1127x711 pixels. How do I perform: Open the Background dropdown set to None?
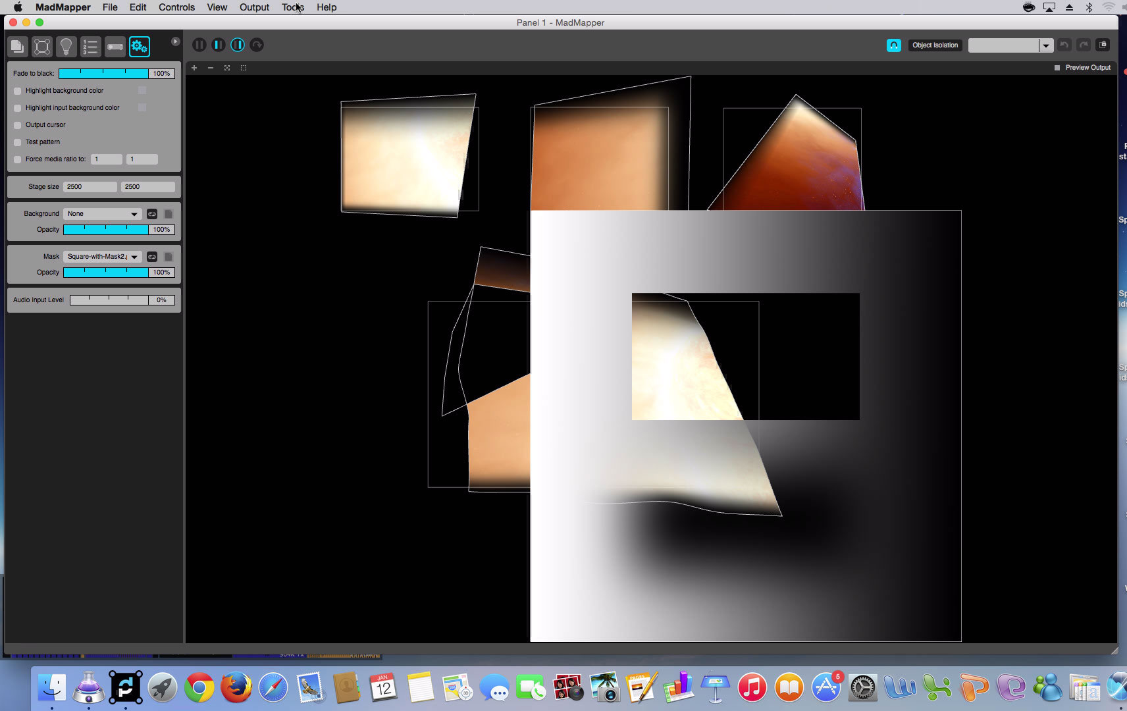102,214
